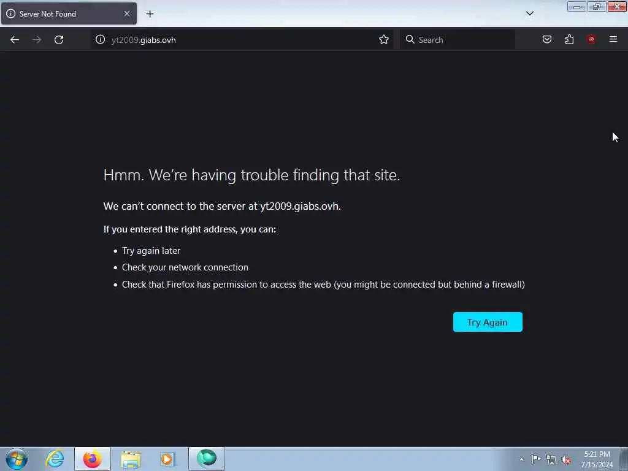Bookmark this page with the star
Viewport: 628px width, 471px height.
[x=384, y=39]
